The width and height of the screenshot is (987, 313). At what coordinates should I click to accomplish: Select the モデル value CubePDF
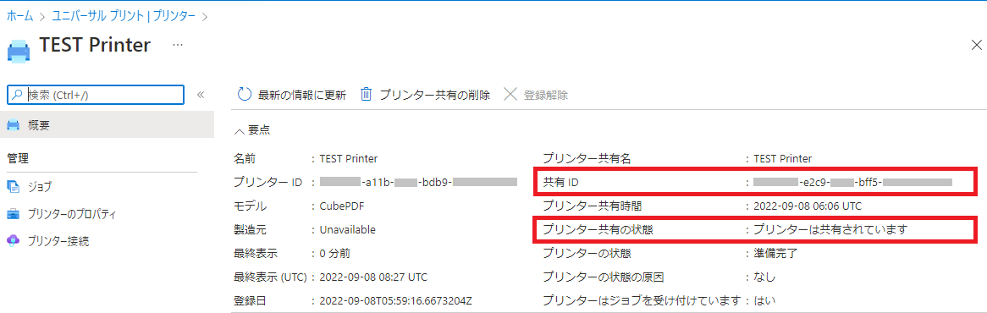coord(342,206)
